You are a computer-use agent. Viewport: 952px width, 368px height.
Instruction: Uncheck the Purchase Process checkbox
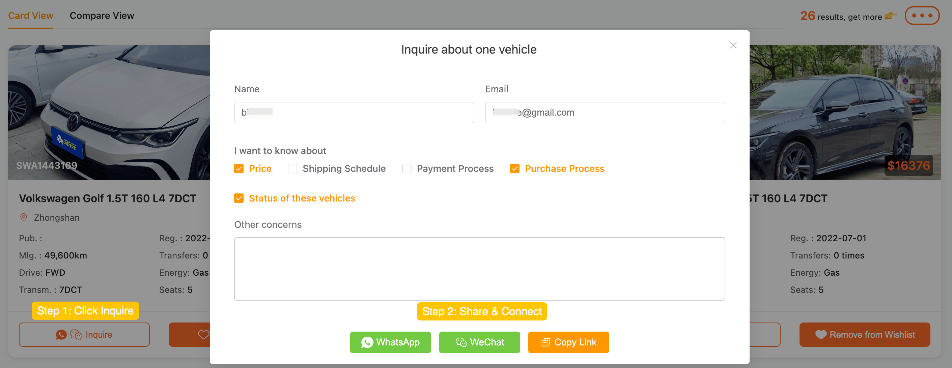click(514, 169)
